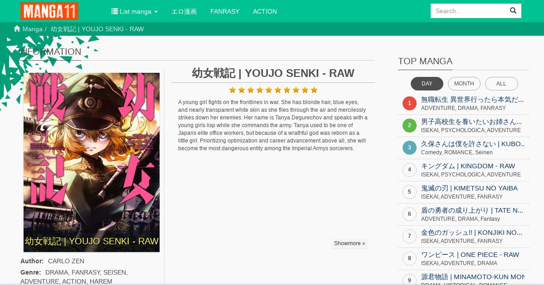Open キングダム | KINGDOM - RAW link
544x285 pixels.
468,166
